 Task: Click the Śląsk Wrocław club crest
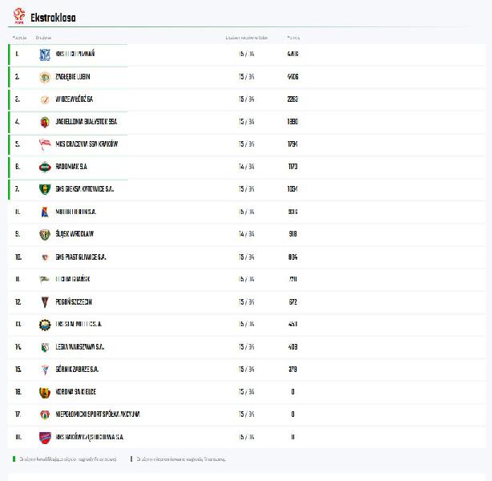pyautogui.click(x=45, y=234)
